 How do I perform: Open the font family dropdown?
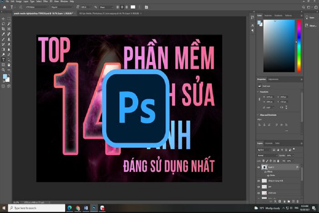(x=37, y=7)
